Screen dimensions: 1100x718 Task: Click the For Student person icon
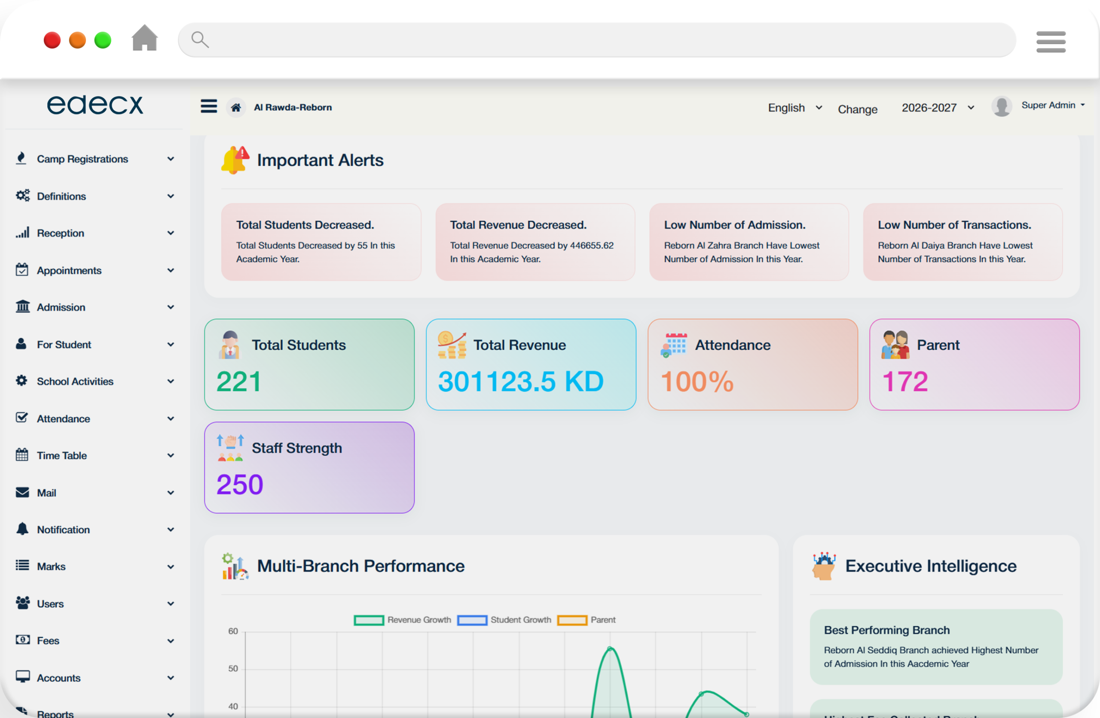tap(21, 343)
